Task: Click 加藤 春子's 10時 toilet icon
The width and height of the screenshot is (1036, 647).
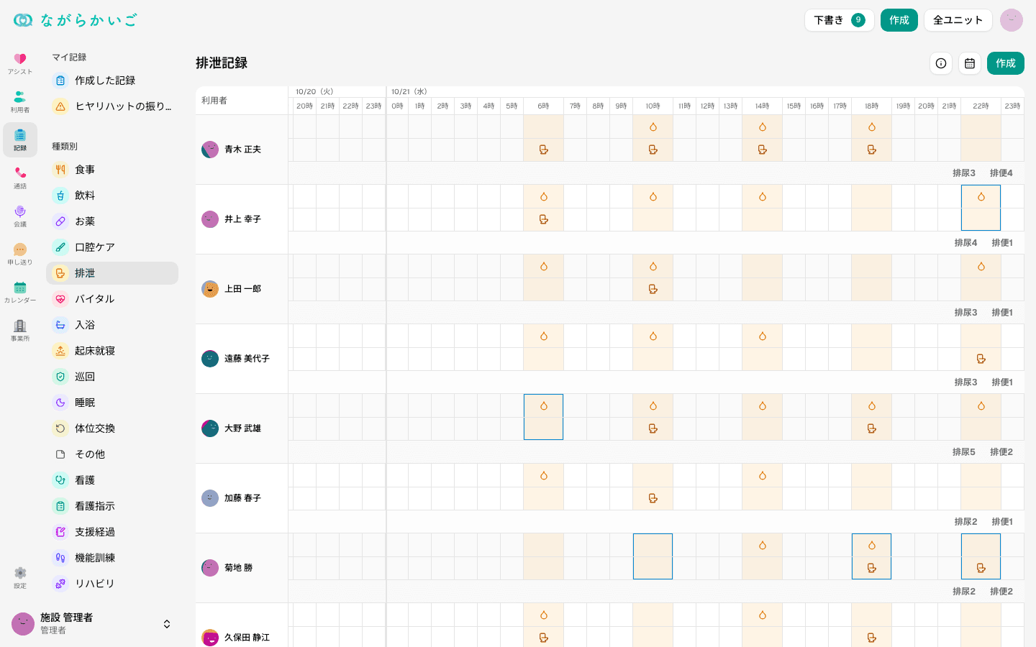Action: (x=653, y=498)
